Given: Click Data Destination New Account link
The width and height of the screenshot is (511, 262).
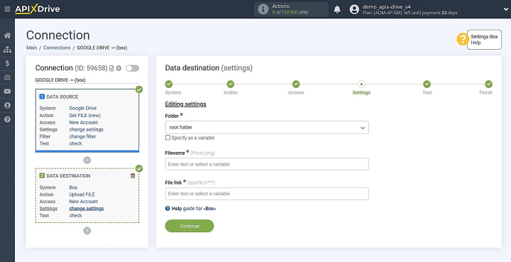Looking at the screenshot, I should coord(84,202).
